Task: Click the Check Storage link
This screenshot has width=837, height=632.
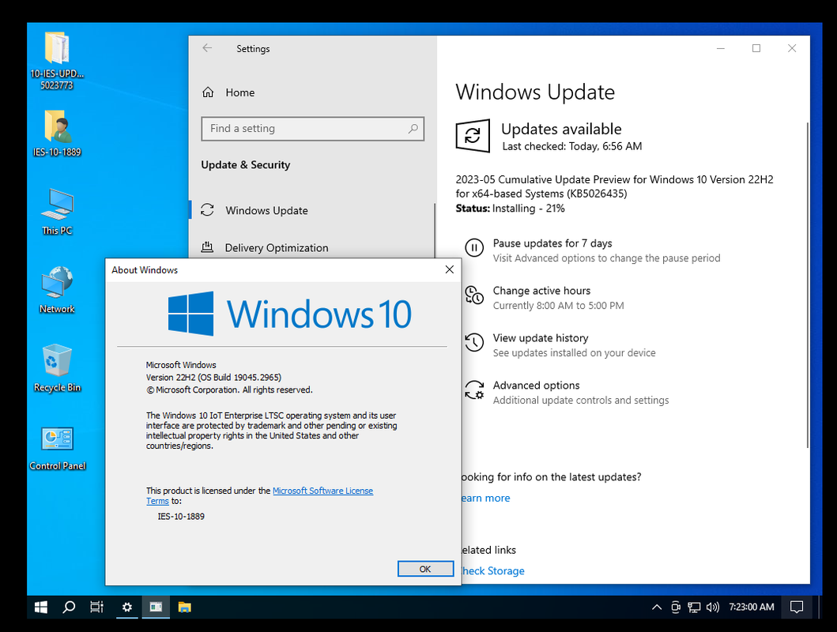Action: (493, 570)
